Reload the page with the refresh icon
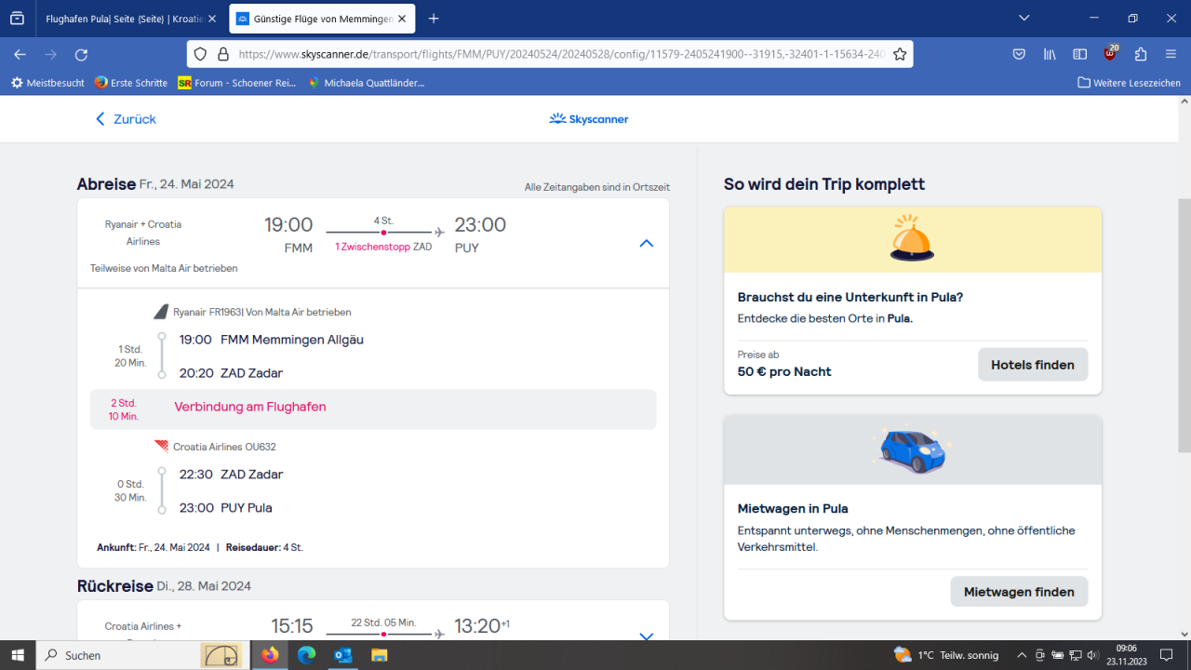1191x670 pixels. coord(81,54)
